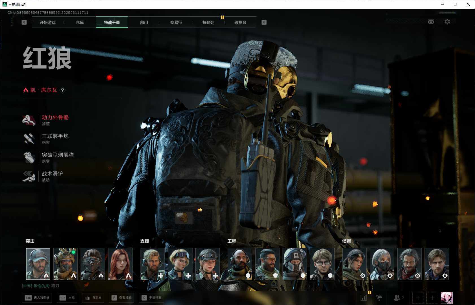
Task: Click the 查看技能 button
Action: pos(122,298)
